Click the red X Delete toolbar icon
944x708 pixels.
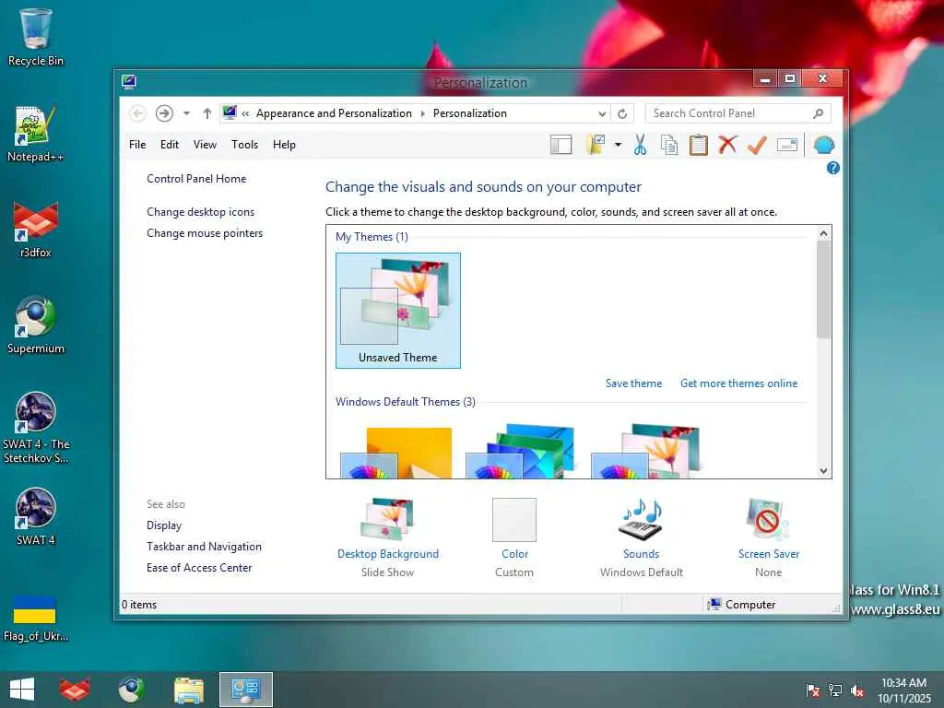(x=727, y=145)
